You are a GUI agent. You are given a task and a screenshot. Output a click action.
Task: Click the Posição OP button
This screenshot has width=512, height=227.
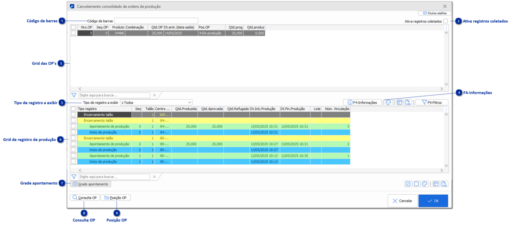(115, 197)
